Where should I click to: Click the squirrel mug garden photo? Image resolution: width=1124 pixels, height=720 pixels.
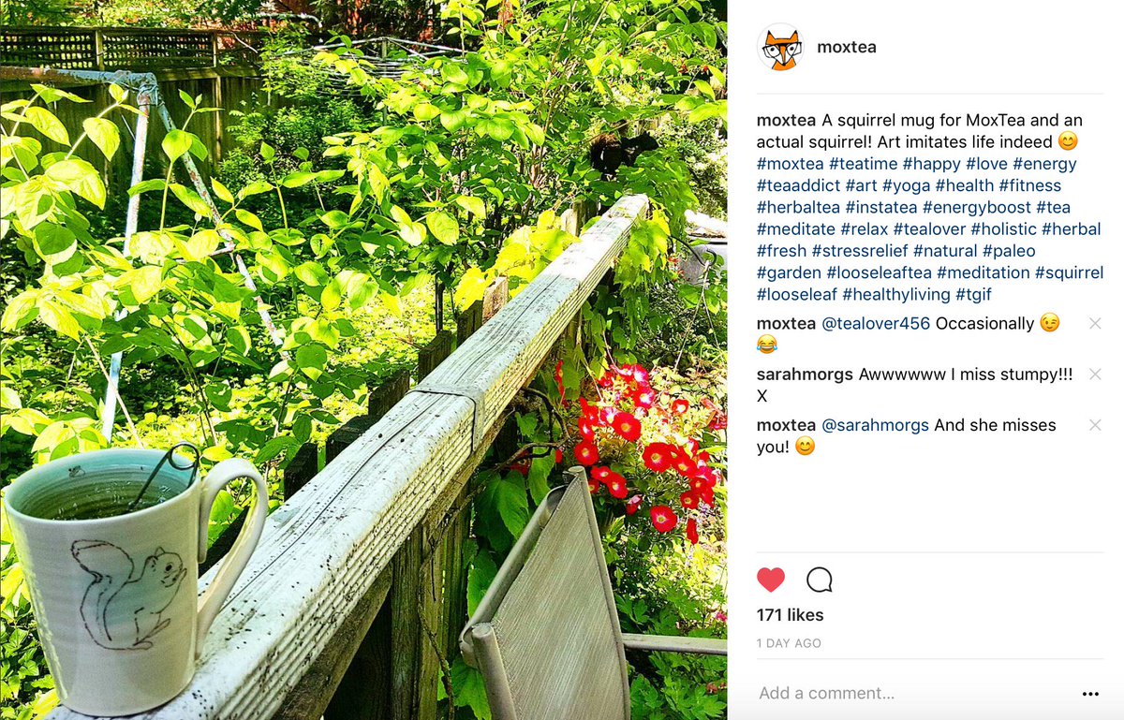[363, 360]
